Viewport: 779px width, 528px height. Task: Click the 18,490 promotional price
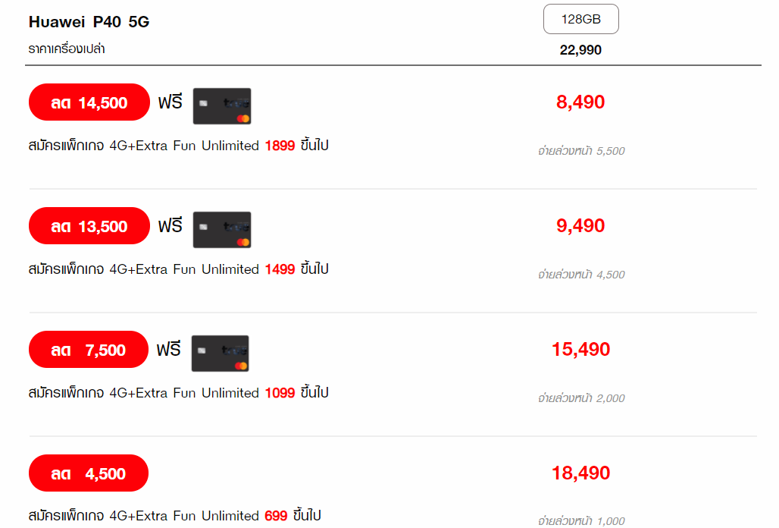(x=580, y=473)
